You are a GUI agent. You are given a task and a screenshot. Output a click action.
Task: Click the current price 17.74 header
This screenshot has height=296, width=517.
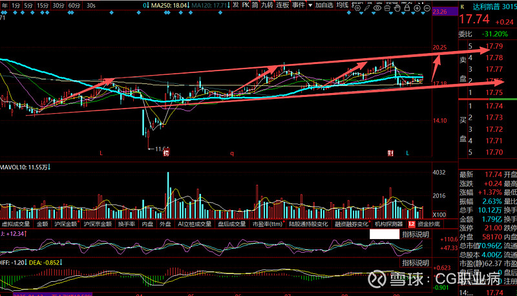(474, 19)
